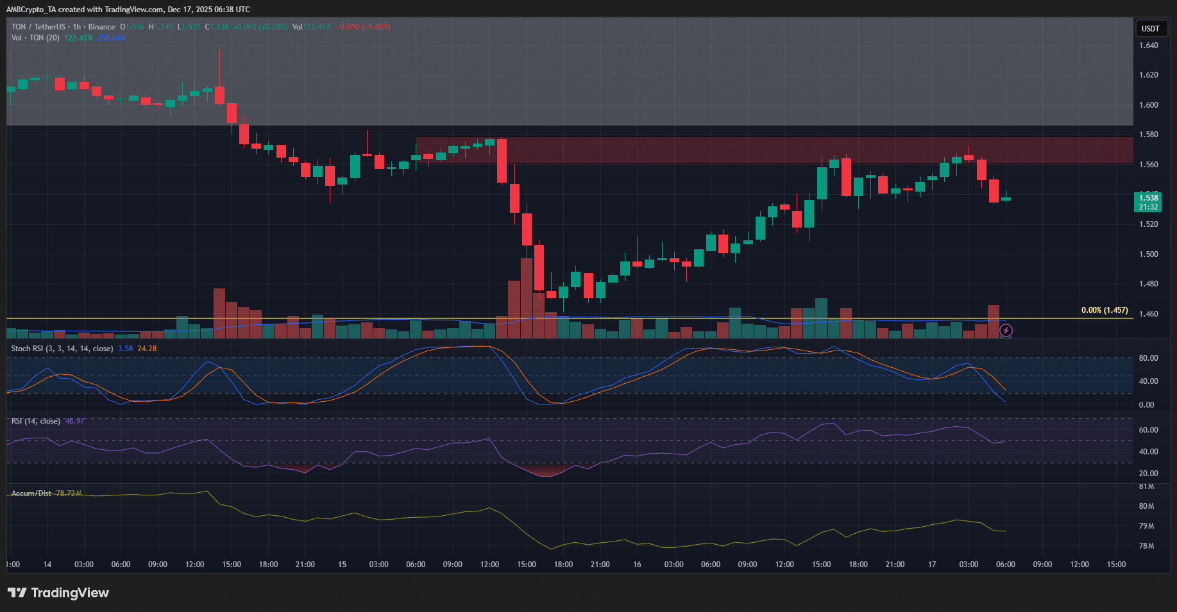Image resolution: width=1177 pixels, height=612 pixels.
Task: Click the TradingView logo icon
Action: click(x=17, y=593)
